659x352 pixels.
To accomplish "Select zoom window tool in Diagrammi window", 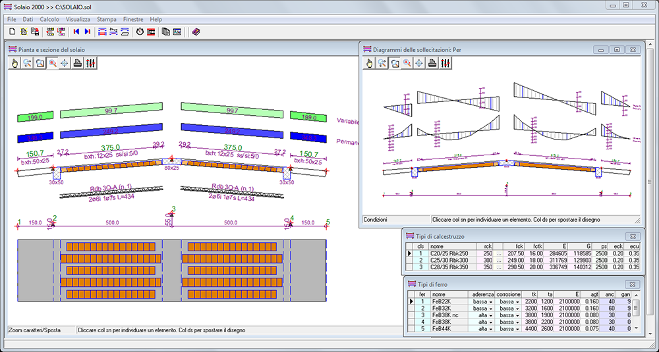I will tap(395, 63).
